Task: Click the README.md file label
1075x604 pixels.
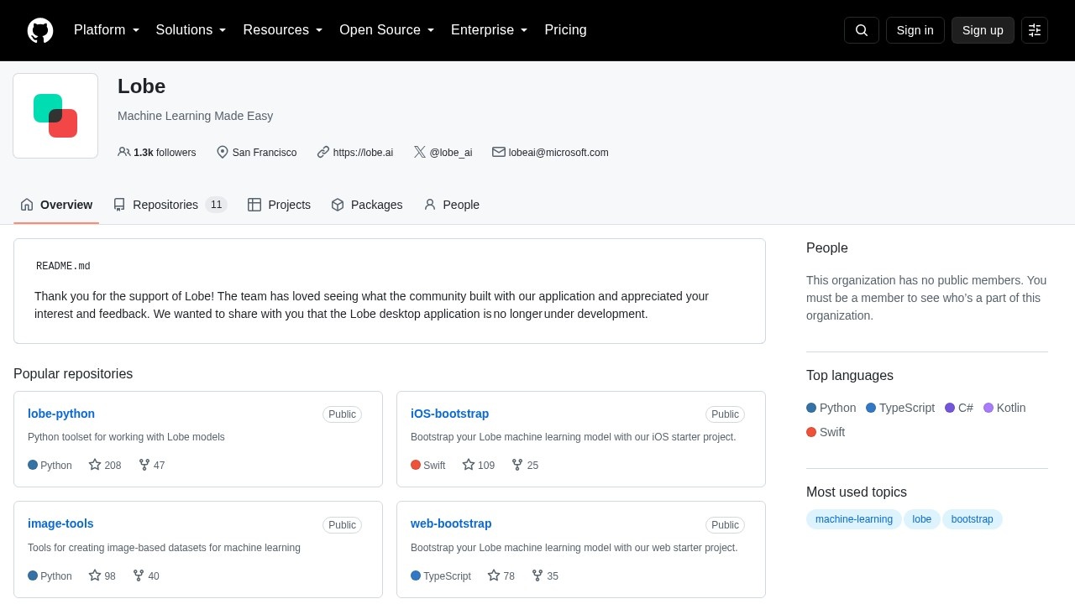Action: click(x=63, y=266)
